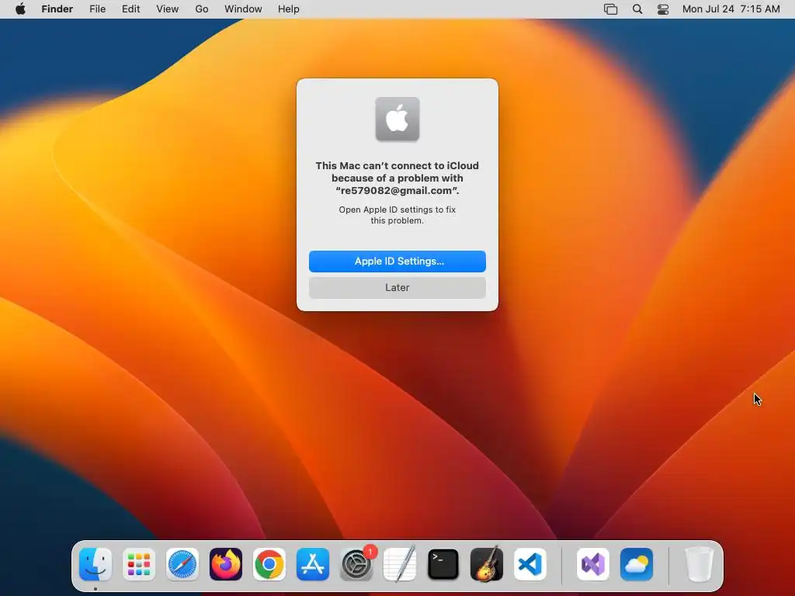Launch Firefox from the Dock
The height and width of the screenshot is (596, 795).
[226, 565]
